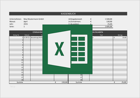Click the faint http watermark link

click(x=13, y=86)
